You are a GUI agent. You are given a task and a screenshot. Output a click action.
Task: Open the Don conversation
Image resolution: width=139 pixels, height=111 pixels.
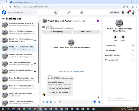[x=19, y=64]
